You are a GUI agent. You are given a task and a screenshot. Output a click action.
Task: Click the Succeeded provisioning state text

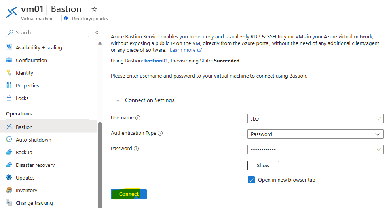click(226, 61)
